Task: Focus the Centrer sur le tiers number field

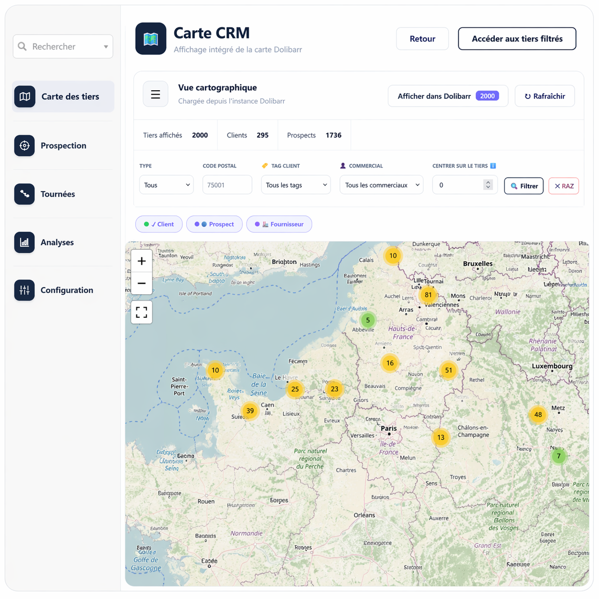Action: point(465,185)
